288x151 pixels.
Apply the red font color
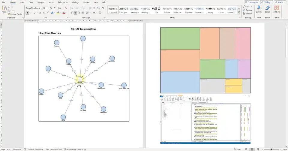[64, 13]
